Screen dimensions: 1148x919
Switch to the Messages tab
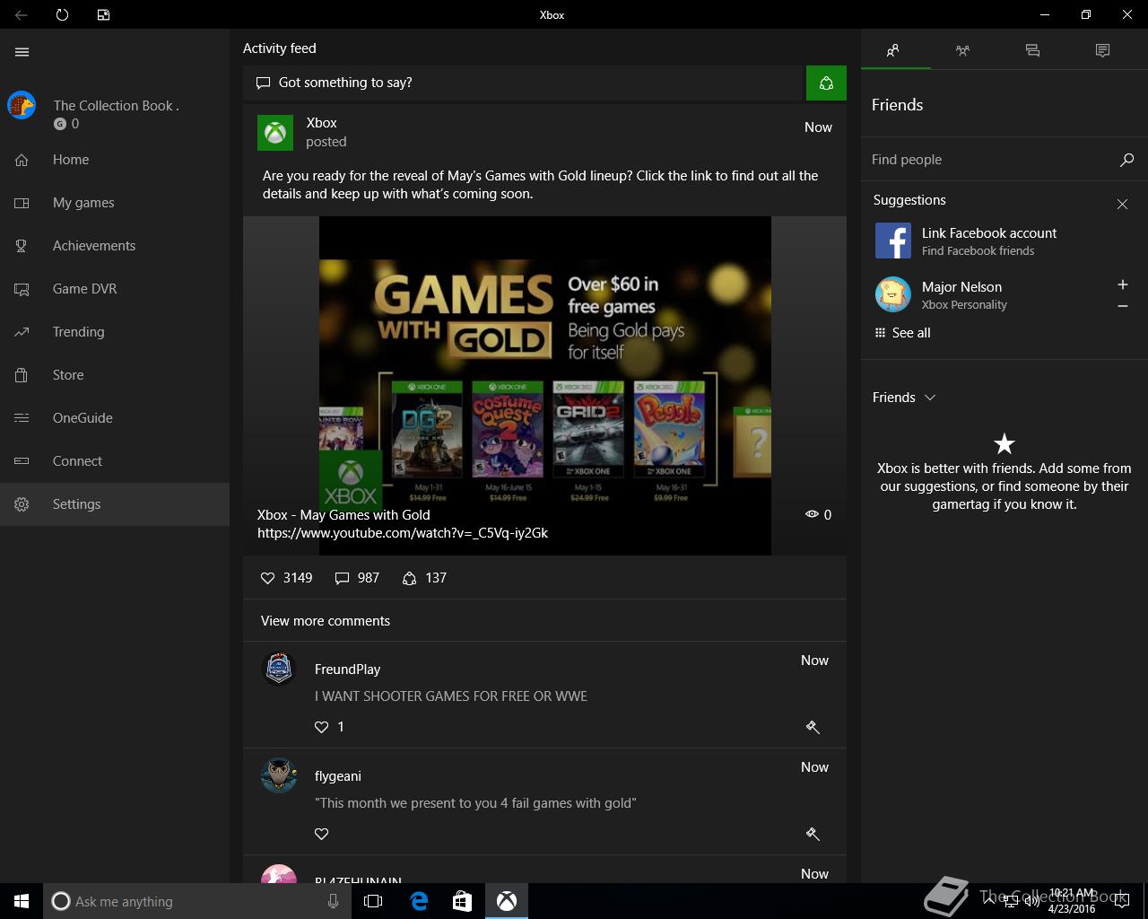(1032, 50)
